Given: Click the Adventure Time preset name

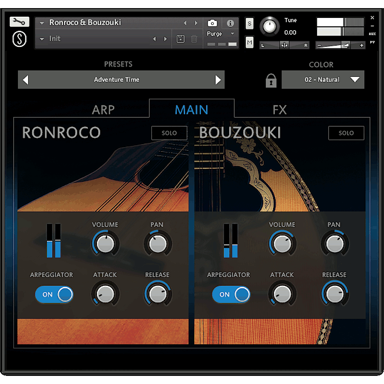Looking at the screenshot, I should [116, 80].
